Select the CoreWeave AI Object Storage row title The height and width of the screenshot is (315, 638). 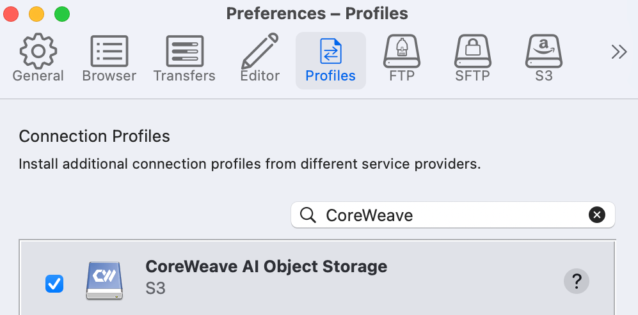(x=266, y=266)
